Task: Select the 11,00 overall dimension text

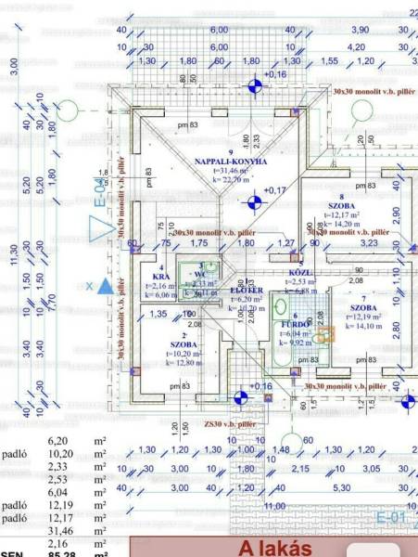Action: pyautogui.click(x=274, y=506)
